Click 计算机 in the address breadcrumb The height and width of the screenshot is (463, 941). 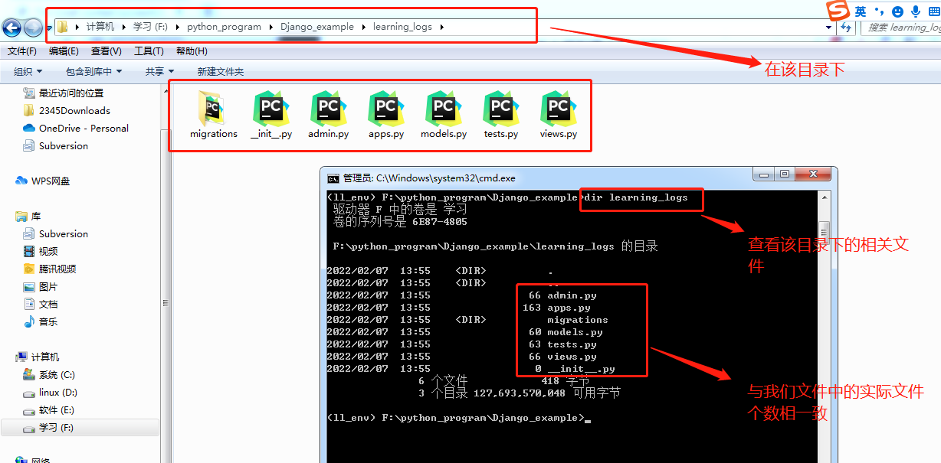click(100, 27)
